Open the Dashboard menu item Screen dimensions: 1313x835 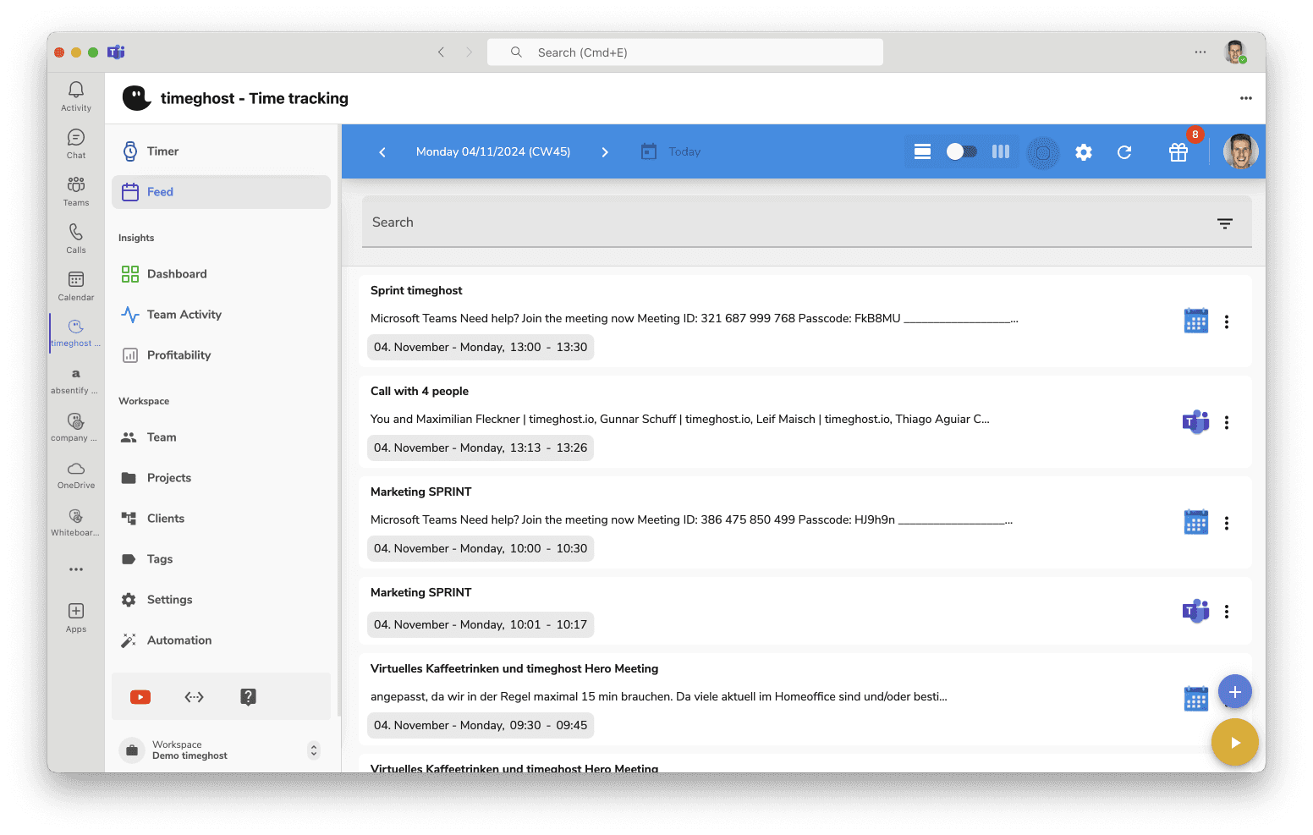tap(177, 274)
